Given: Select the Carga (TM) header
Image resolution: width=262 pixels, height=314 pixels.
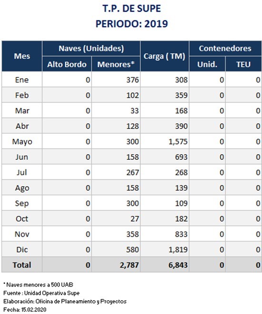Looking at the screenshot, I should [x=165, y=56].
